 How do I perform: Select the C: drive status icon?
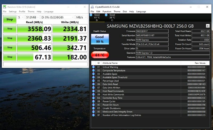coord(106,15)
